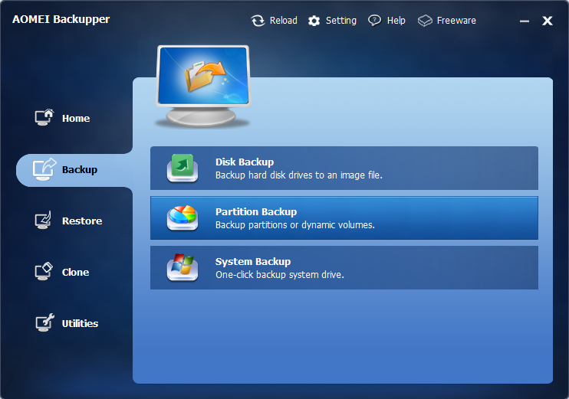Choose the Disk Backup title
The height and width of the screenshot is (399, 569).
point(245,162)
